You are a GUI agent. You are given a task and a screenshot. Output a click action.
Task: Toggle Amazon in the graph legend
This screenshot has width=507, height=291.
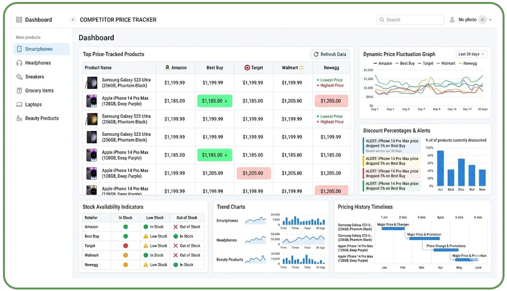tap(382, 63)
